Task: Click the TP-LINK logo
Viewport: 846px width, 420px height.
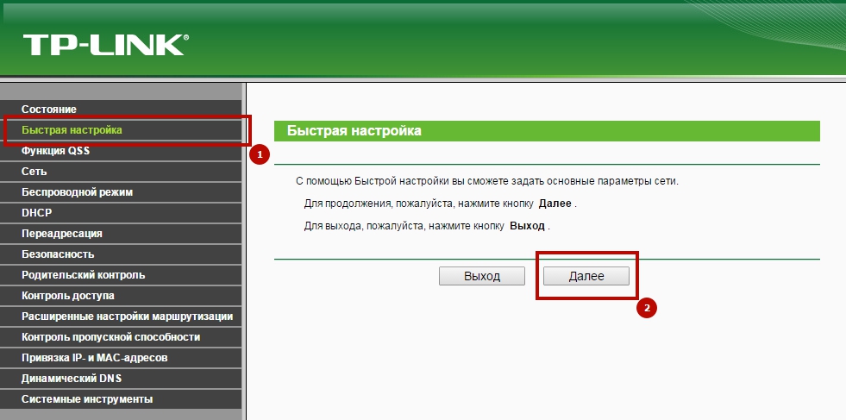Action: coord(105,45)
